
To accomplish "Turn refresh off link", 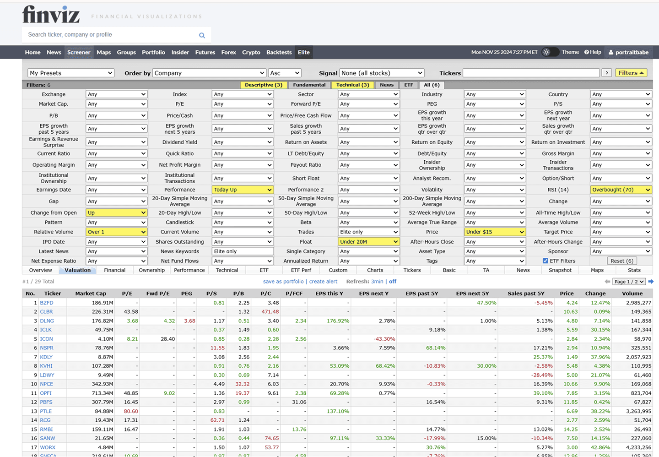I will pyautogui.click(x=393, y=282).
